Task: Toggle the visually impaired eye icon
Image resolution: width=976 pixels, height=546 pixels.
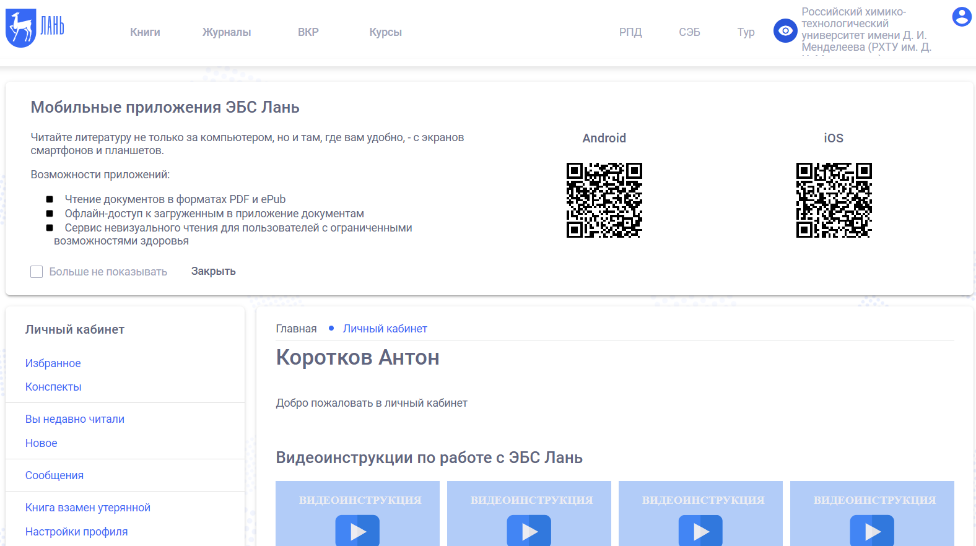Action: point(785,30)
